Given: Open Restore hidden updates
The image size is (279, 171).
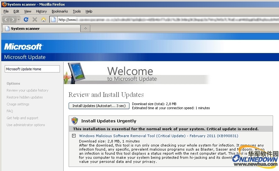Looking at the screenshot, I should 24,97.
